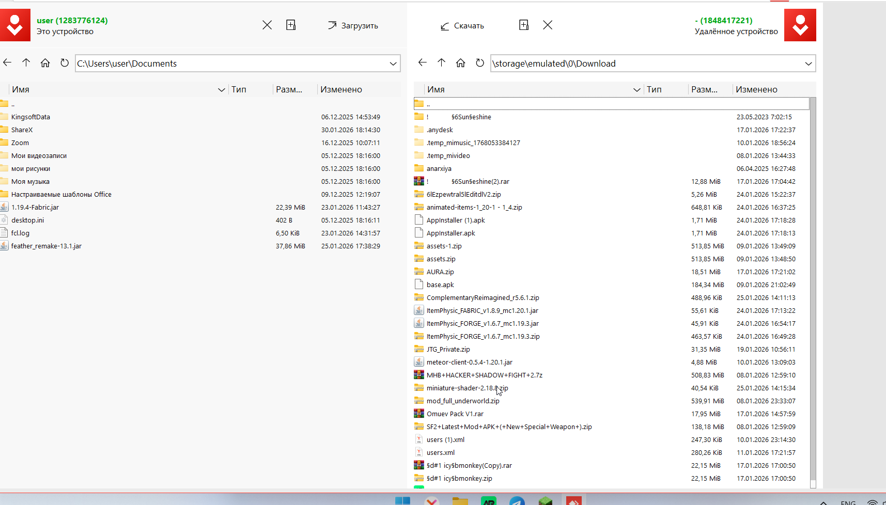Open local Имя column sort dropdown
This screenshot has height=505, width=886.
point(222,90)
